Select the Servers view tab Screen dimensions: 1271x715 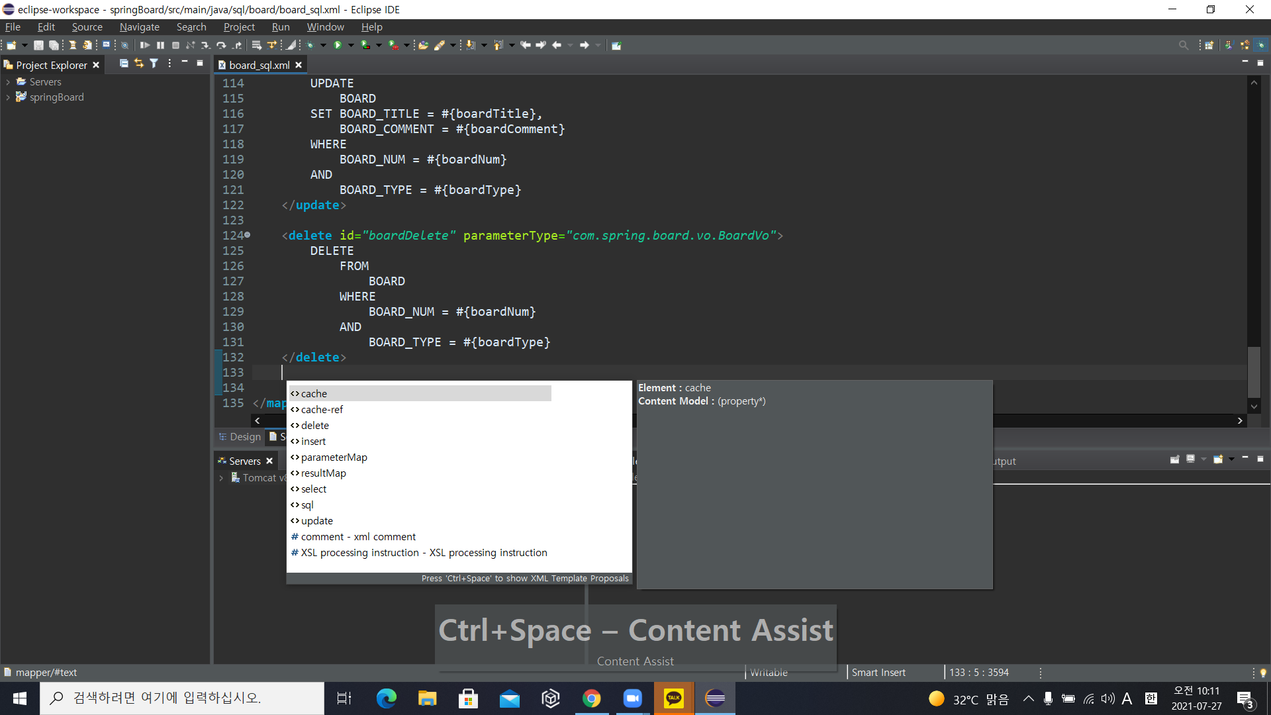(244, 461)
